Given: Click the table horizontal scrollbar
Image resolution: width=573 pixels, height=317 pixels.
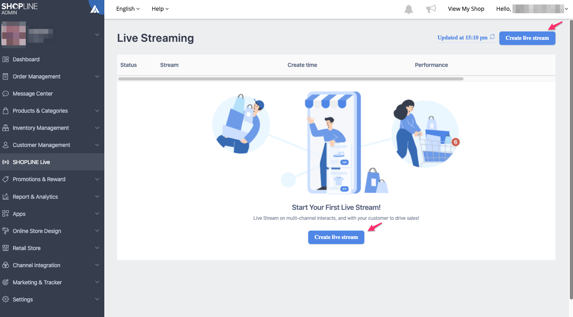Looking at the screenshot, I should click(291, 79).
